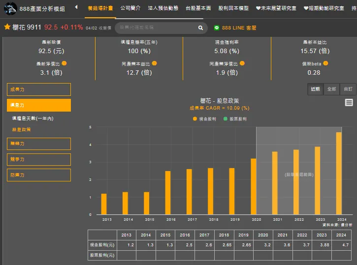Viewport: 357px width, 265px height.
Task: Click the 股票股利(元) row header
Action: (102, 255)
